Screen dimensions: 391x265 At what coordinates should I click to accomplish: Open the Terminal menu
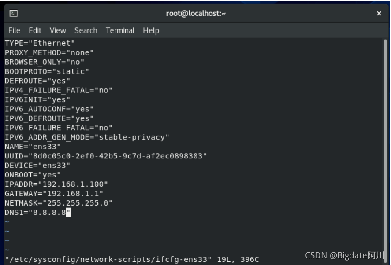point(120,30)
